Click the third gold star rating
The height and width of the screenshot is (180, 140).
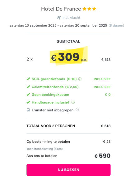tap(94, 9)
